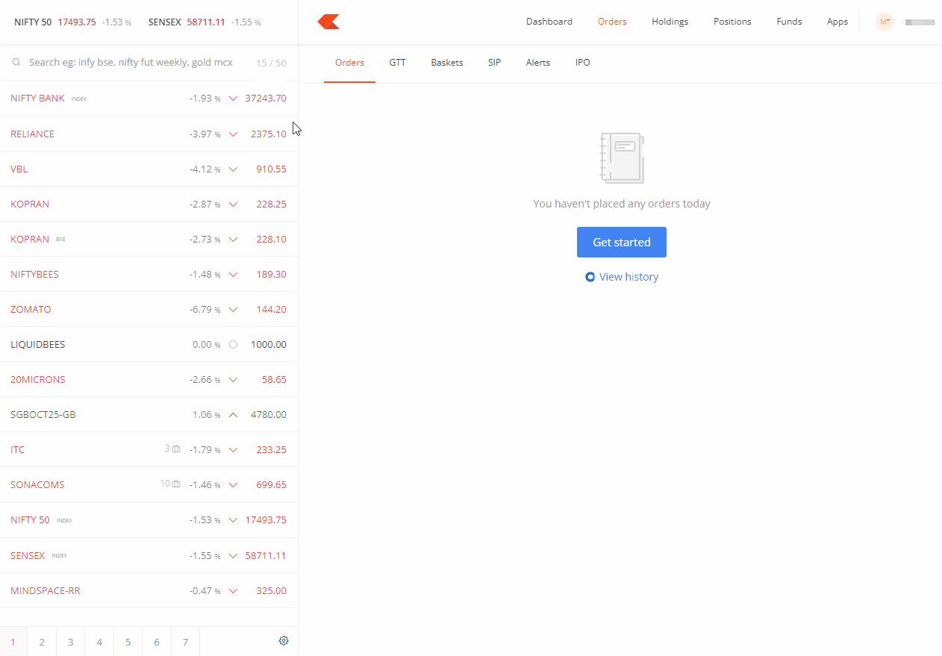Viewport: 942px width, 656px height.
Task: Go to Holdings in top navigation
Action: point(670,22)
